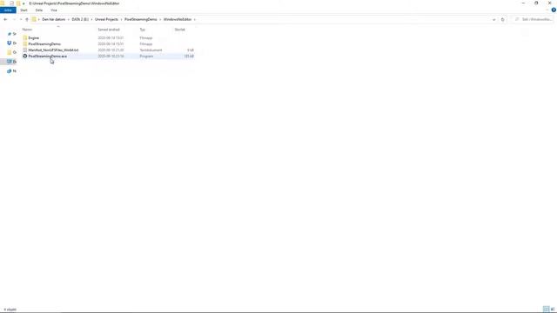Select Manifest_NonUFSFiles_Win64.txt file name
The image size is (557, 313).
pos(53,50)
